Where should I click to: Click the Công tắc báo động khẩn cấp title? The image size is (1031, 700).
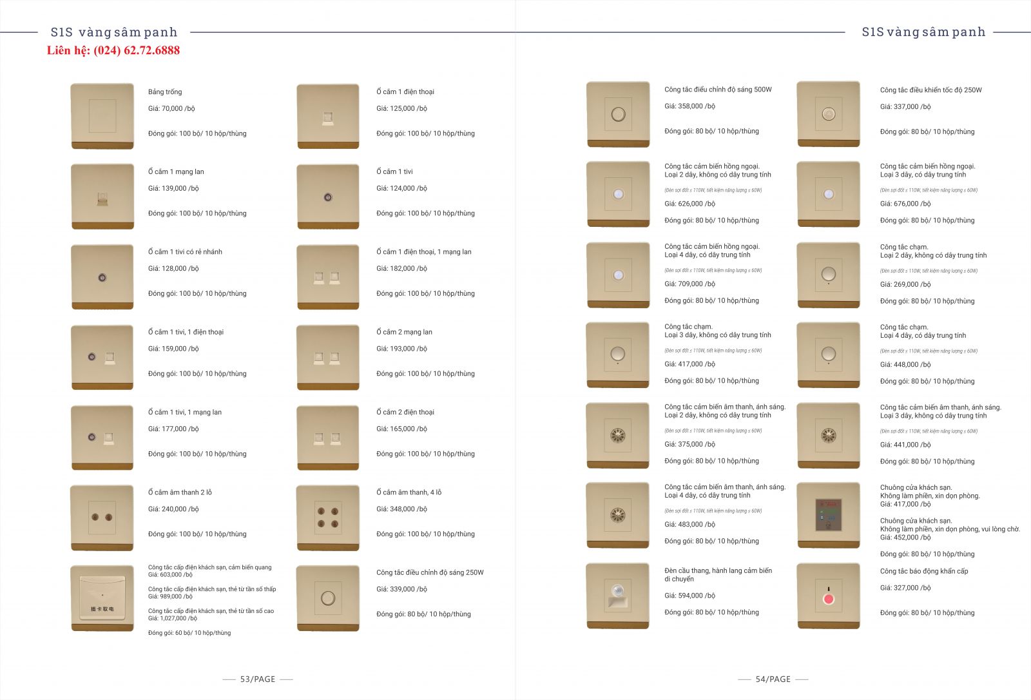point(923,571)
